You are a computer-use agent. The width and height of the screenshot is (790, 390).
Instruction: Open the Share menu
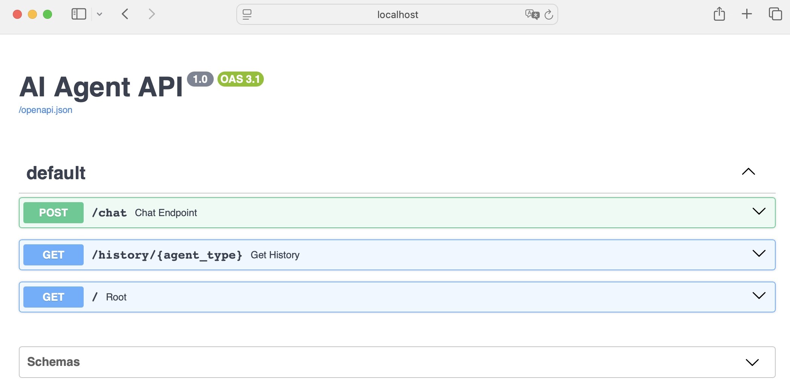[x=719, y=14]
